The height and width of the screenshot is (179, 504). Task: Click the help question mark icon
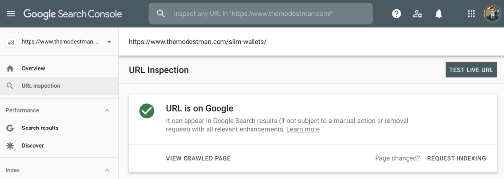click(x=396, y=14)
